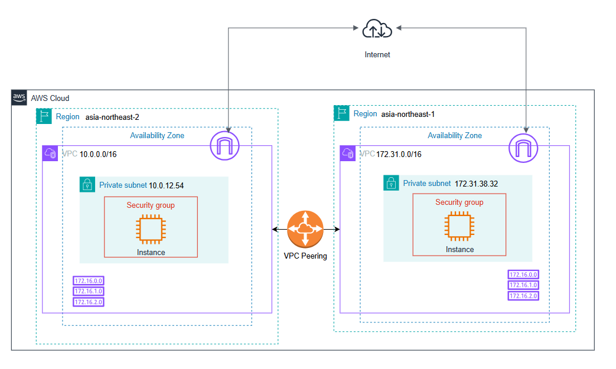Click the Region flag icon for asia-northeast-2

(44, 116)
